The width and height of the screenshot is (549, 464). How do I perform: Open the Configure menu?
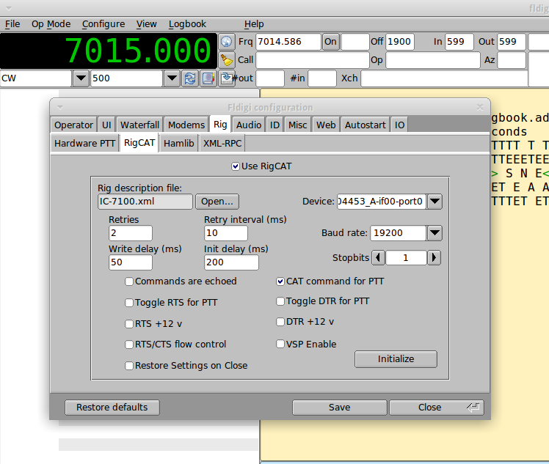[103, 24]
